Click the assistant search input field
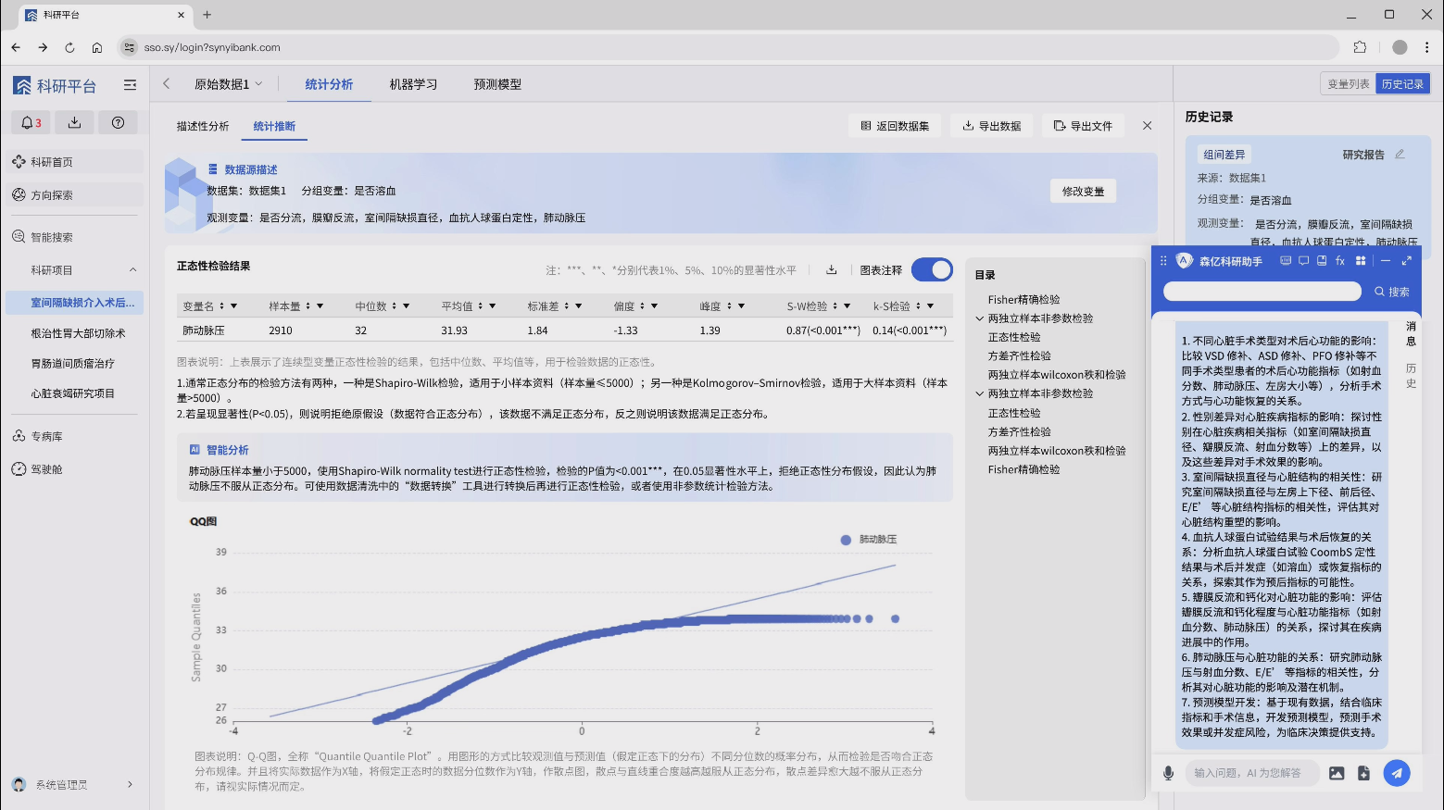The image size is (1444, 810). (1262, 292)
